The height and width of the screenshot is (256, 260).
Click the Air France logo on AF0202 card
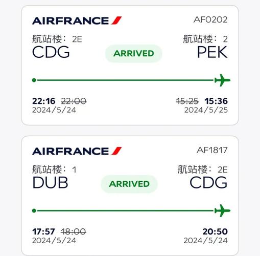[x=77, y=20]
